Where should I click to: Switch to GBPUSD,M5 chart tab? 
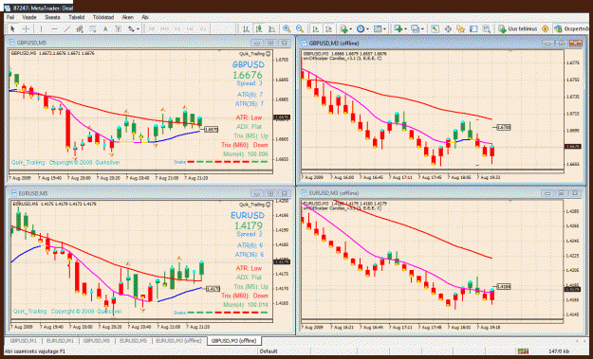point(97,340)
